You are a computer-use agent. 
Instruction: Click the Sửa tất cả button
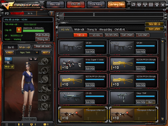pos(154,24)
